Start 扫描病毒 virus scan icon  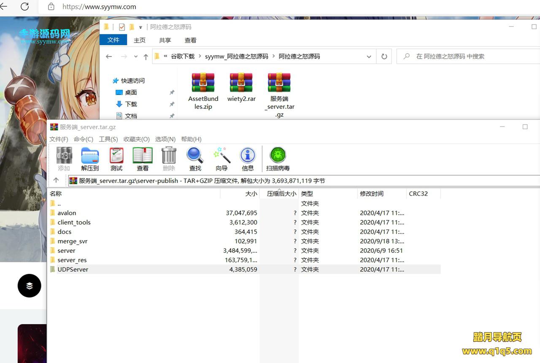point(278,159)
